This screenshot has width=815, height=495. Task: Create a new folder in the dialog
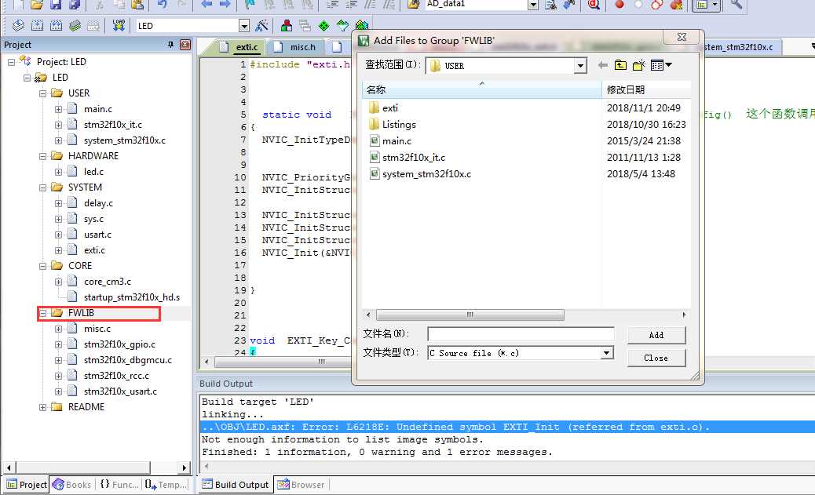[x=639, y=65]
